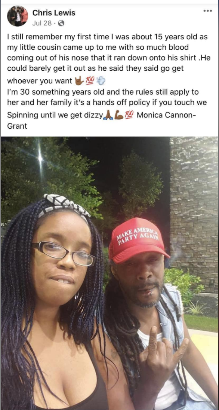The width and height of the screenshot is (219, 410).
Task: Click the 'I'm 30 something years old' line
Action: (x=103, y=92)
